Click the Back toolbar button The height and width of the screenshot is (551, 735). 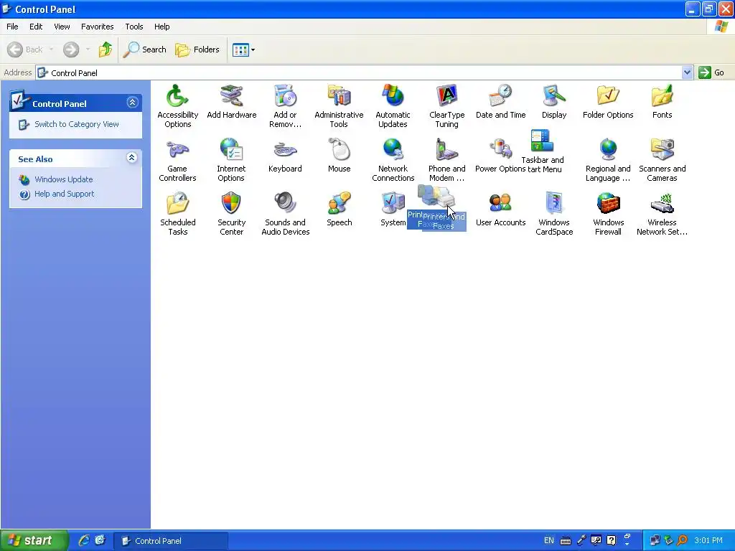click(x=26, y=50)
